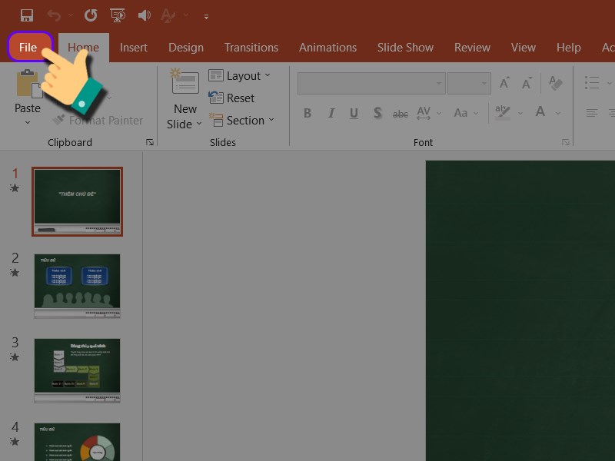
Task: Click the Reset slide icon
Action: [x=231, y=98]
